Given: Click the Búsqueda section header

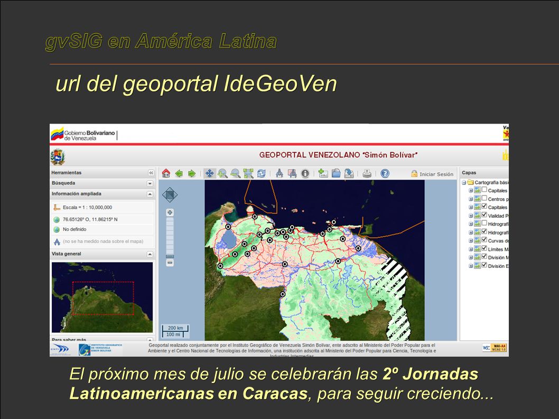Looking at the screenshot, I should pos(103,183).
